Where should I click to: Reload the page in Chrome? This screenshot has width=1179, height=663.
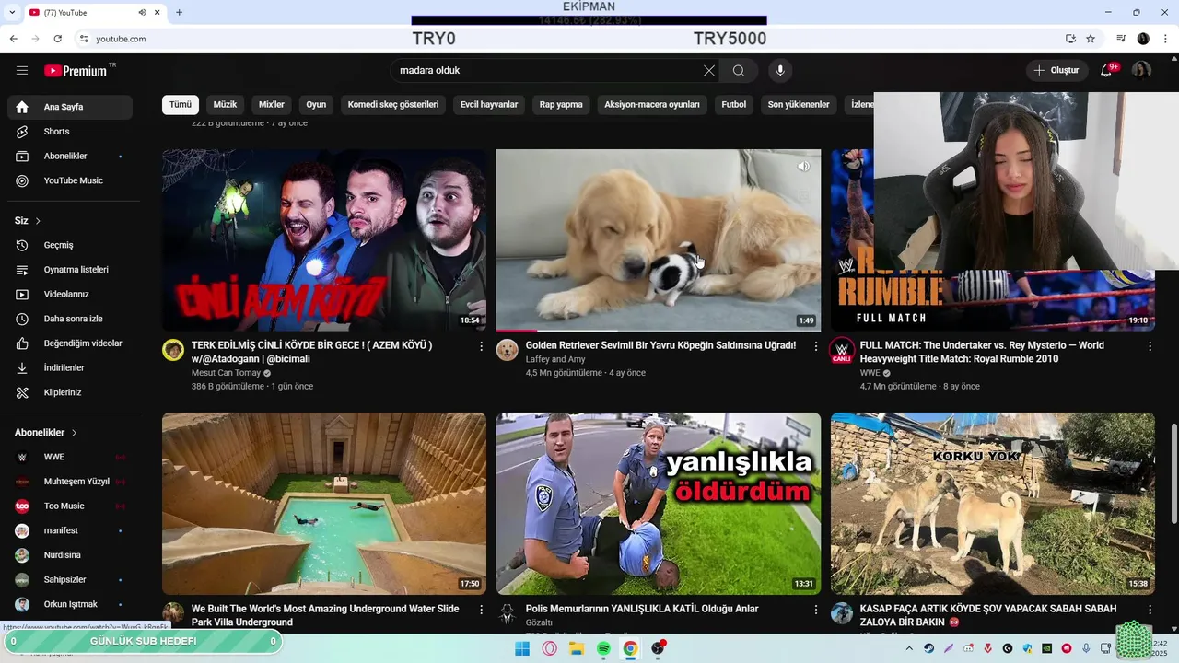coord(57,39)
